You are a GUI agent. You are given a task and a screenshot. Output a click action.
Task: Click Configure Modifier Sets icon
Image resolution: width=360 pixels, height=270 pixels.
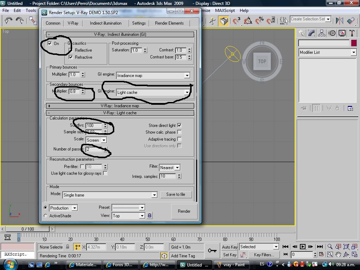[x=350, y=108]
